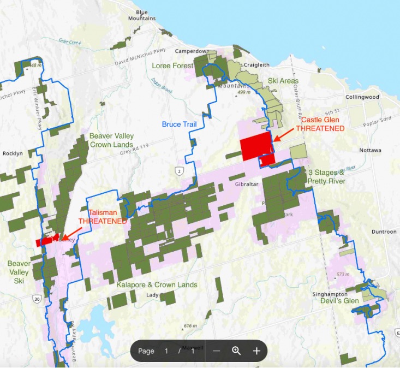The image size is (400, 368).
Task: Click the 'Camperdown' place name
Action: click(192, 51)
